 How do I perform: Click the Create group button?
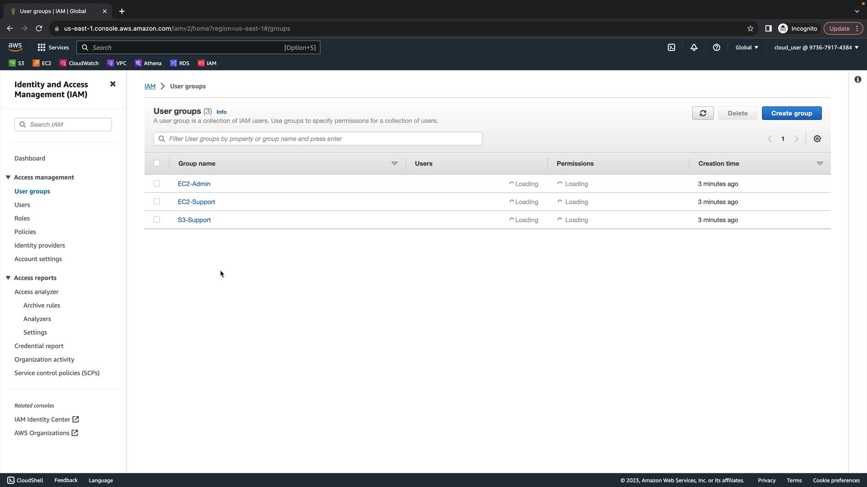pos(791,113)
